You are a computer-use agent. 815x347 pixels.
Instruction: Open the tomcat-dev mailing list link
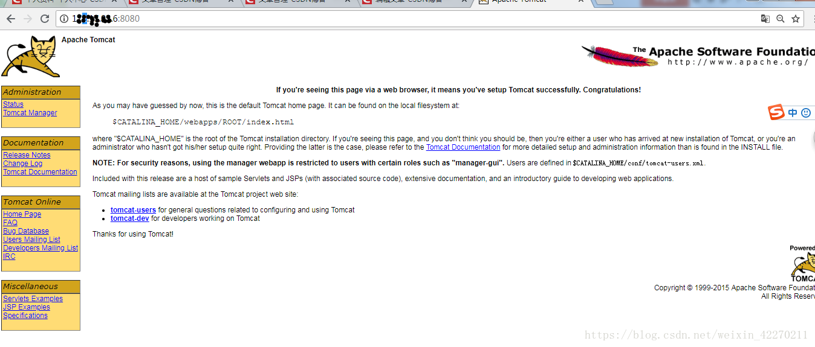click(x=130, y=218)
